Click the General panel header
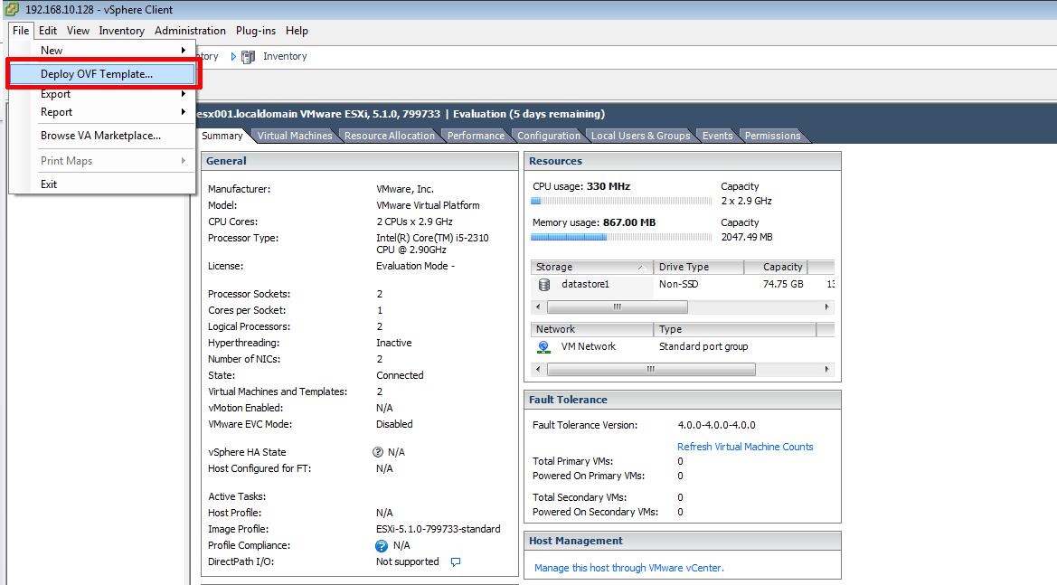This screenshot has width=1057, height=585. (x=359, y=162)
